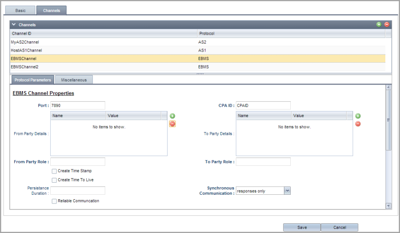Select the Protocol Parameters tab
This screenshot has width=400, height=233.
coord(32,80)
